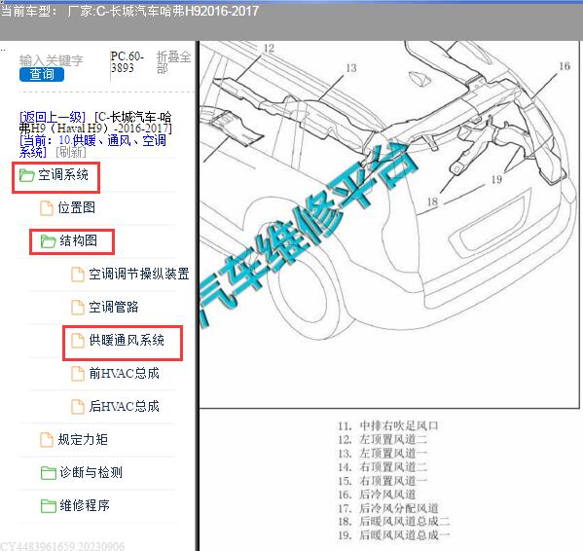Focus the 输入关键字 keyword input field

tap(52, 60)
